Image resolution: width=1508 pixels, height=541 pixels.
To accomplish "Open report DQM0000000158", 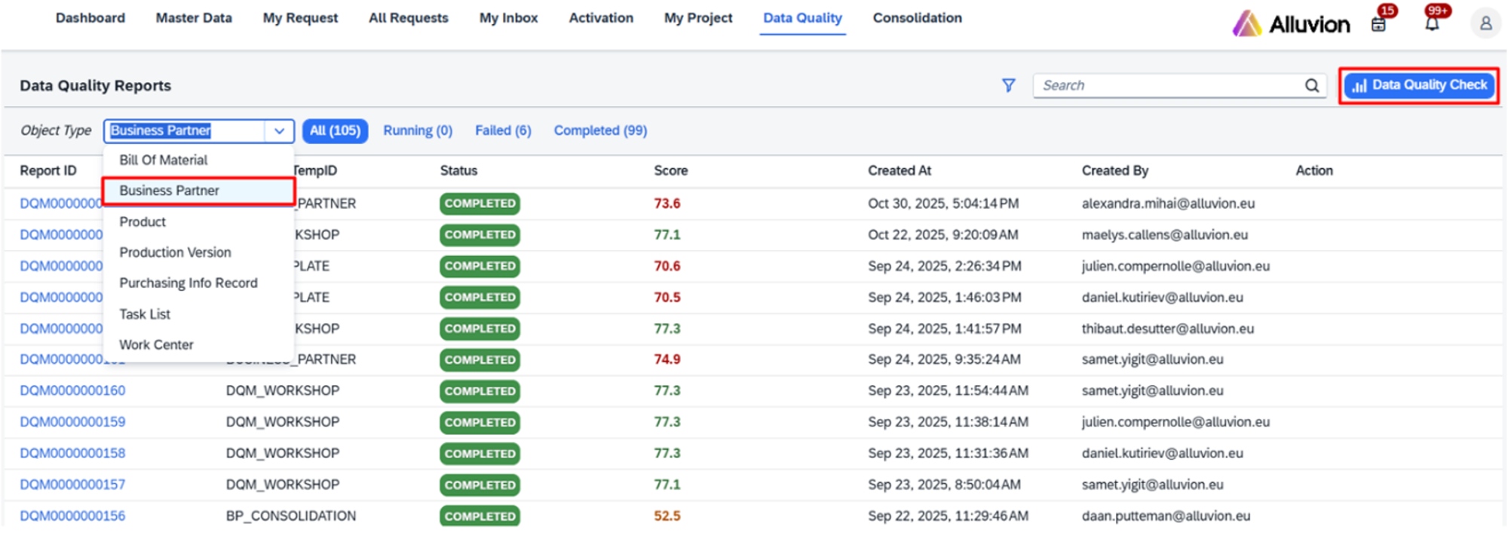I will click(x=72, y=454).
